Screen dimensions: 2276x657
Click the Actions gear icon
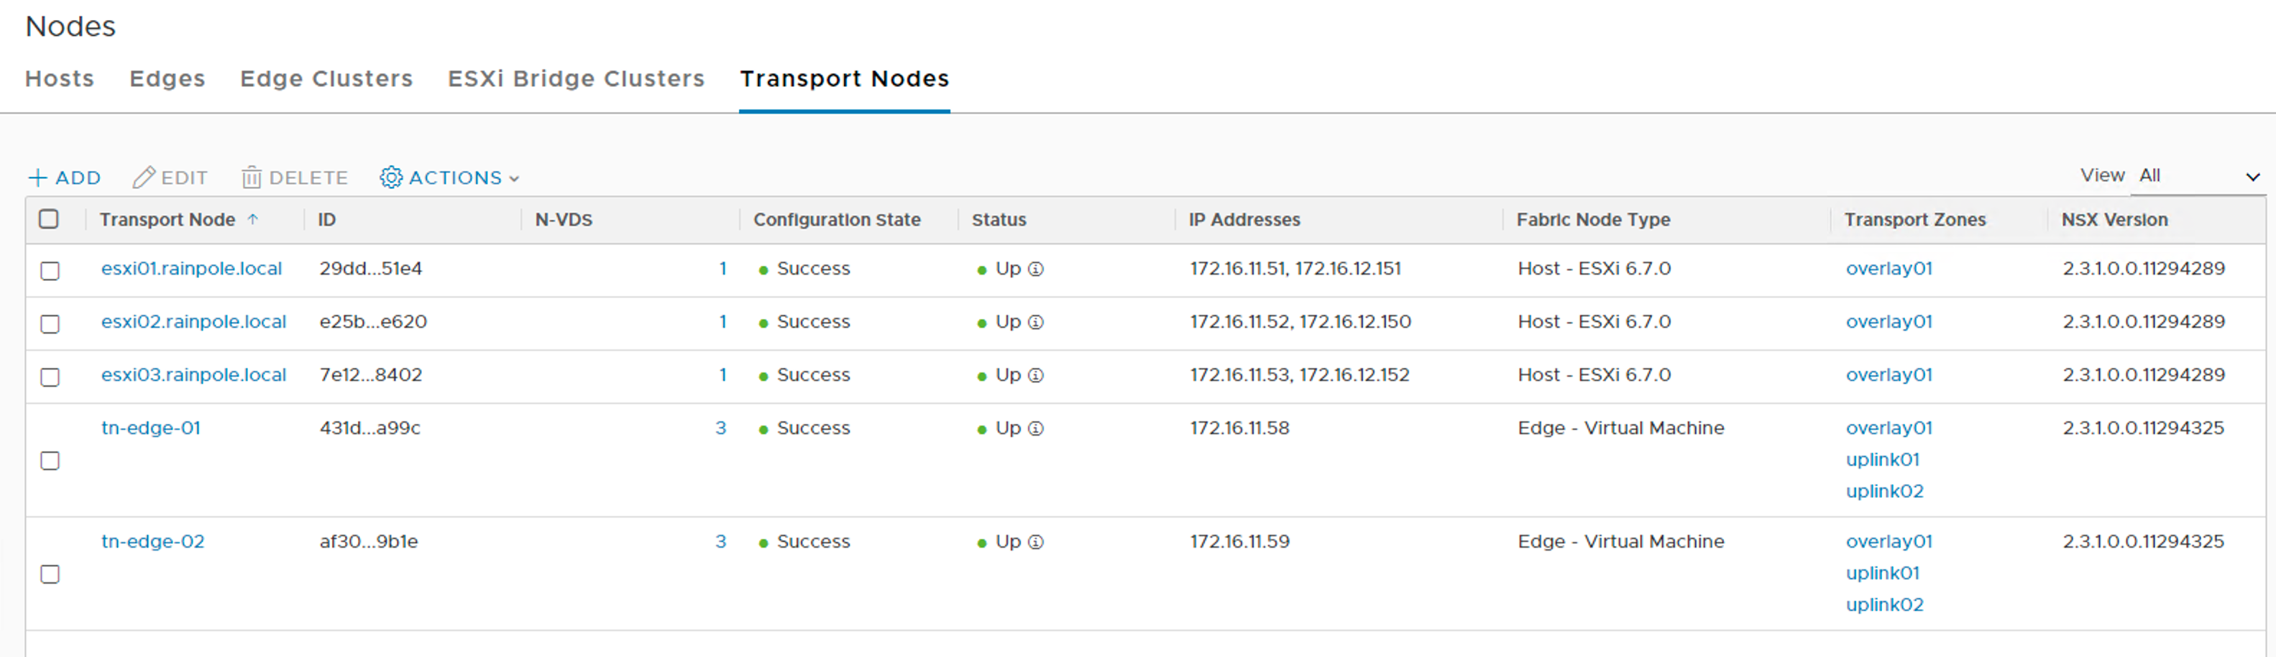point(390,178)
